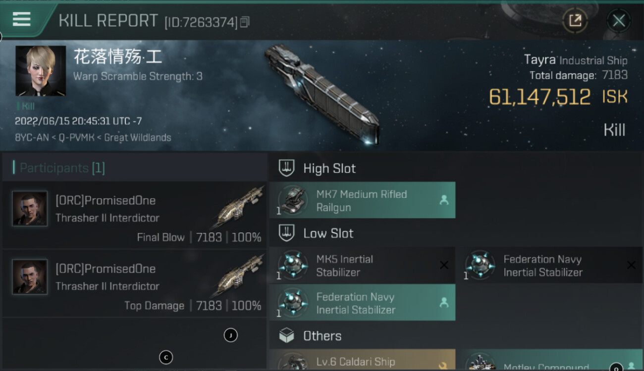Image resolution: width=644 pixels, height=371 pixels.
Task: Click the Tayra ship image
Action: pos(321,94)
